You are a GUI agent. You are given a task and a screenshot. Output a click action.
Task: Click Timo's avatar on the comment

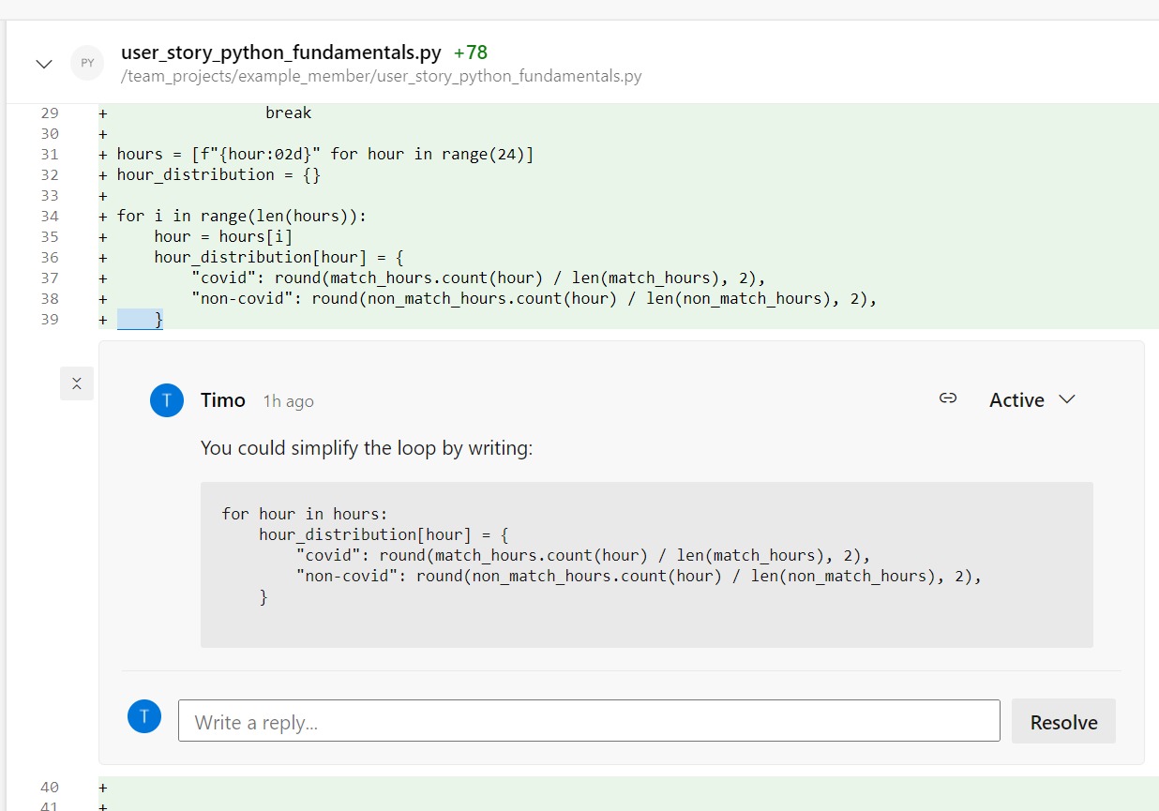pos(167,400)
